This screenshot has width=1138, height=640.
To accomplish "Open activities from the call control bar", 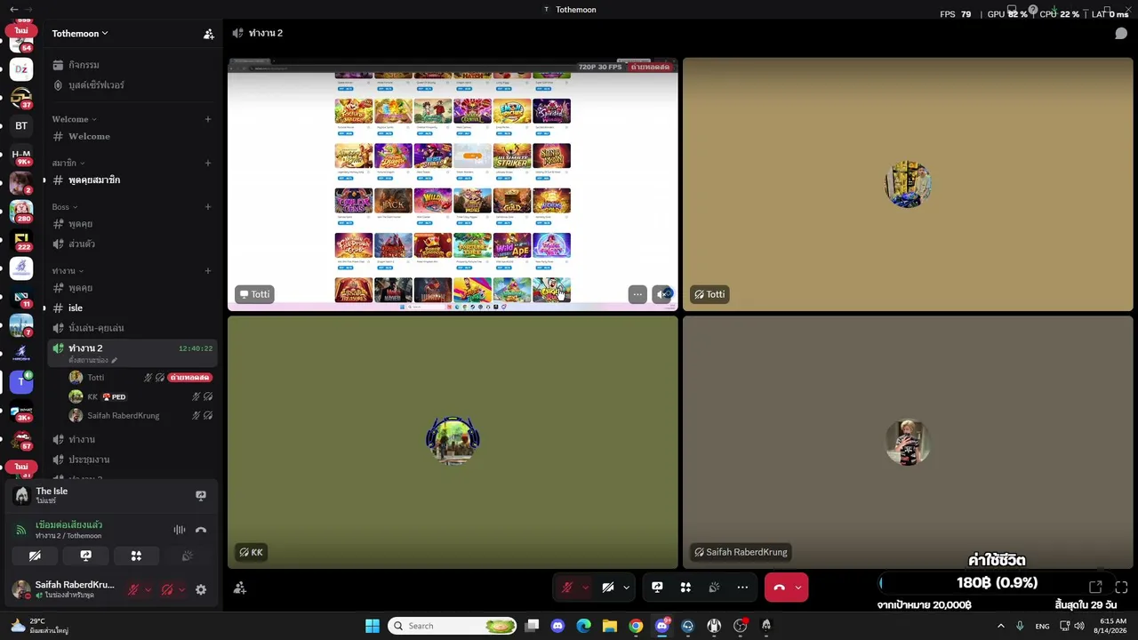I will pos(685,588).
